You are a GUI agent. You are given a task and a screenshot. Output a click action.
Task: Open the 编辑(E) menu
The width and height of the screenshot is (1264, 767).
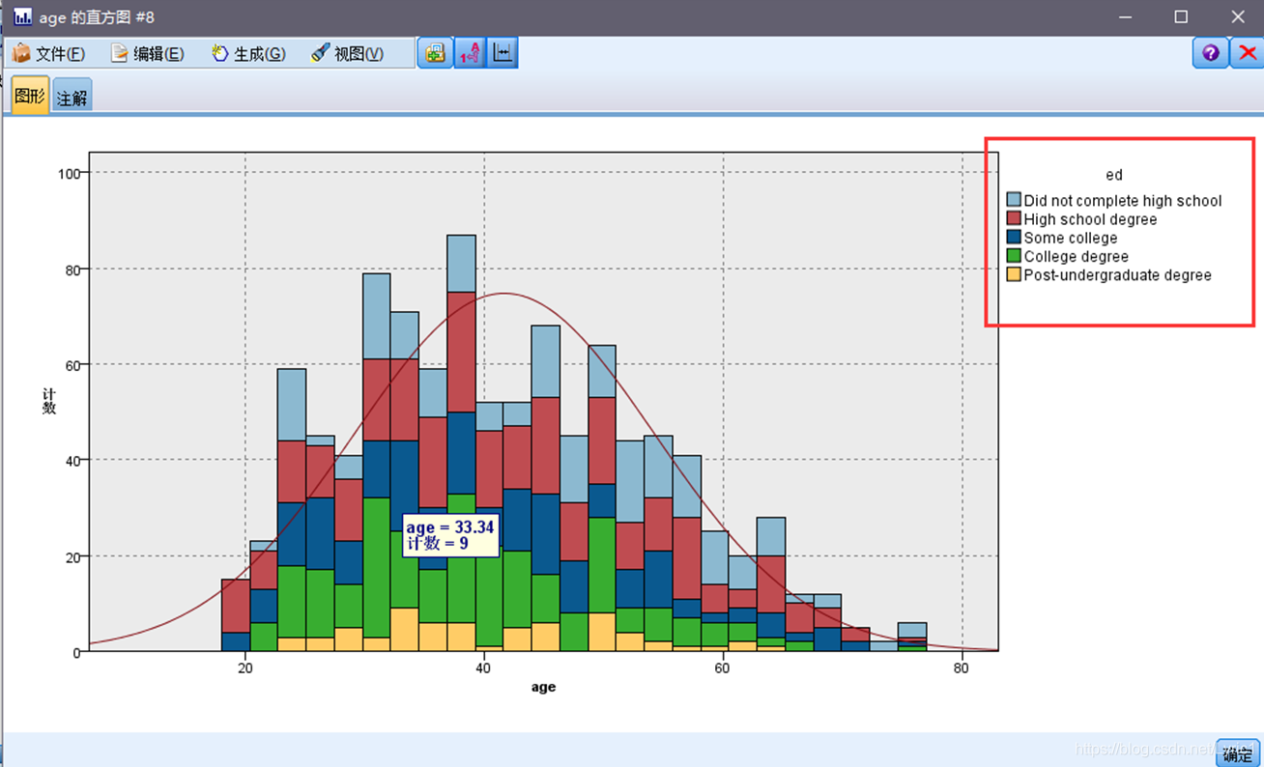pyautogui.click(x=147, y=54)
